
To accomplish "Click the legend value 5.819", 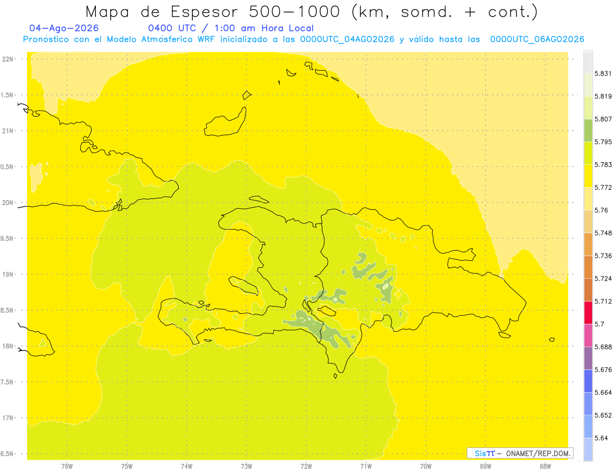I will [x=603, y=96].
